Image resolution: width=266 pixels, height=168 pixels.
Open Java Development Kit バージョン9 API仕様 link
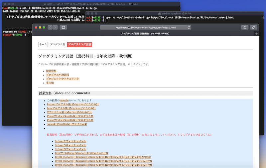103,157
